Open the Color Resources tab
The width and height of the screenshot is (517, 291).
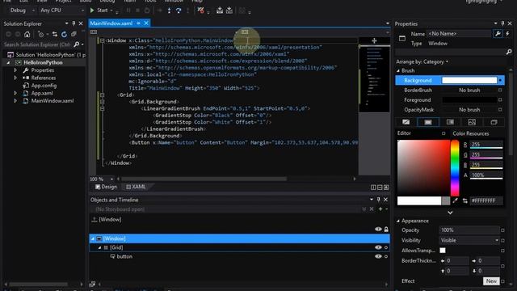[471, 133]
